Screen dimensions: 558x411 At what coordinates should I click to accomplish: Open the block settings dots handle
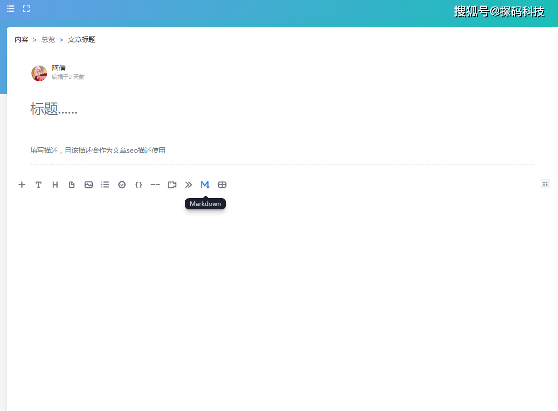[545, 184]
